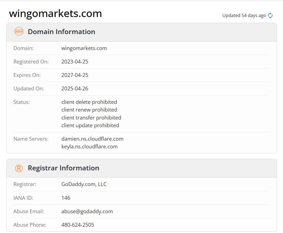Click the 'Domain:' label
Screen dimensions: 283x233
pyautogui.click(x=23, y=48)
